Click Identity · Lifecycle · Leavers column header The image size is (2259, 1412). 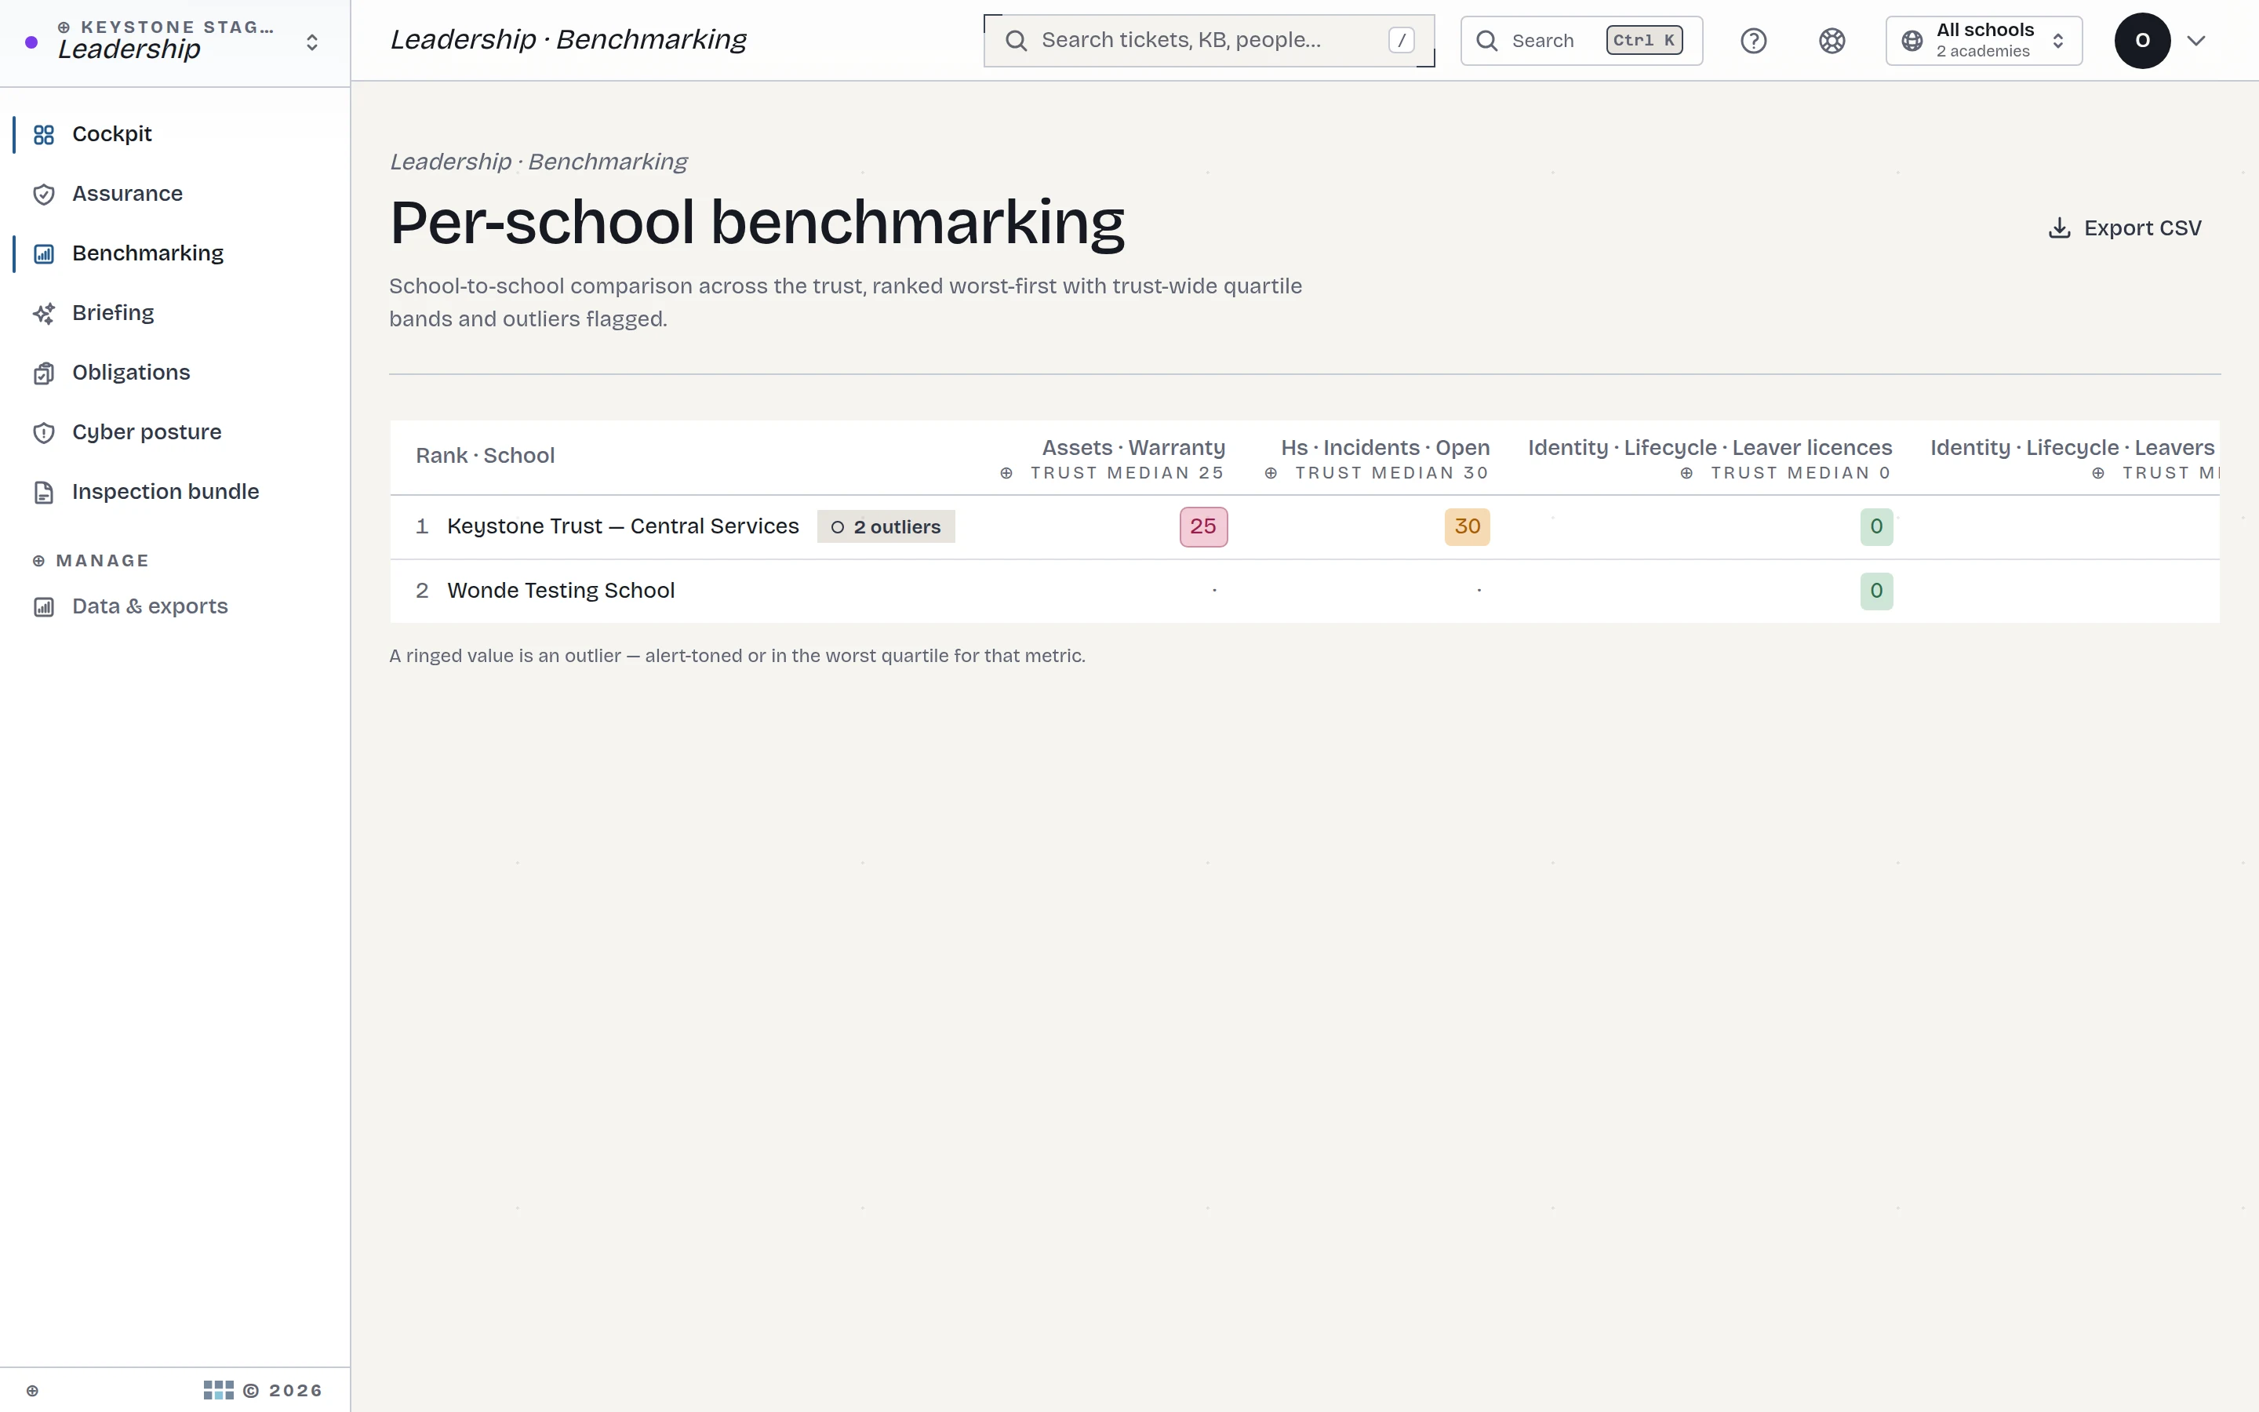(2072, 448)
